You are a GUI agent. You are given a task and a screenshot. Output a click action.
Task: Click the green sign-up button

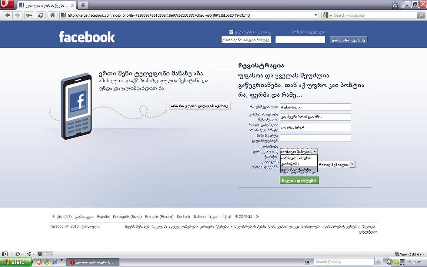tap(299, 180)
